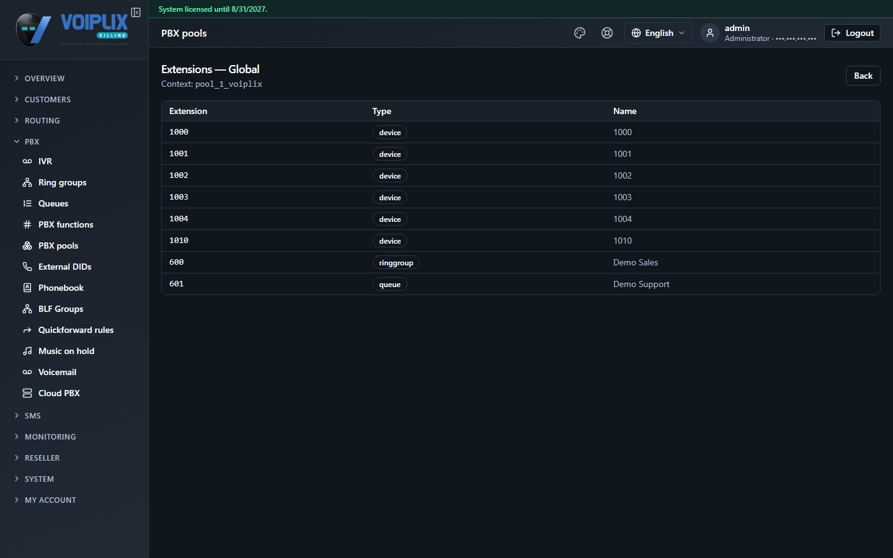Click the IVR sidebar icon
The width and height of the screenshot is (893, 558).
point(27,161)
